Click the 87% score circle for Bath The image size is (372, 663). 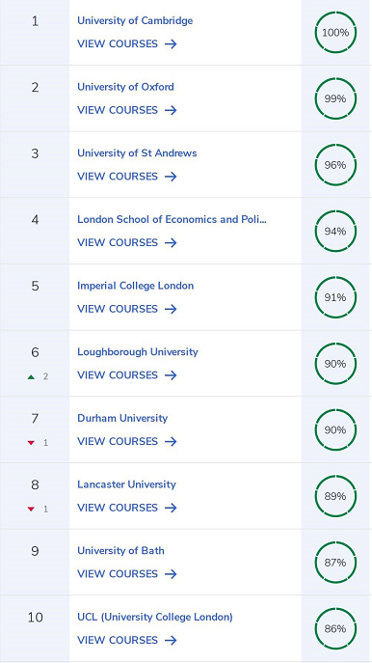pos(335,563)
